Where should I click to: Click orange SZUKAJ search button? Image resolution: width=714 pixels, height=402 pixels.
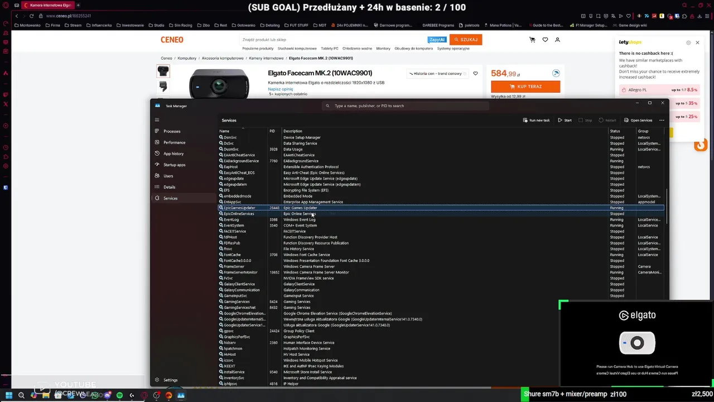[x=466, y=40]
